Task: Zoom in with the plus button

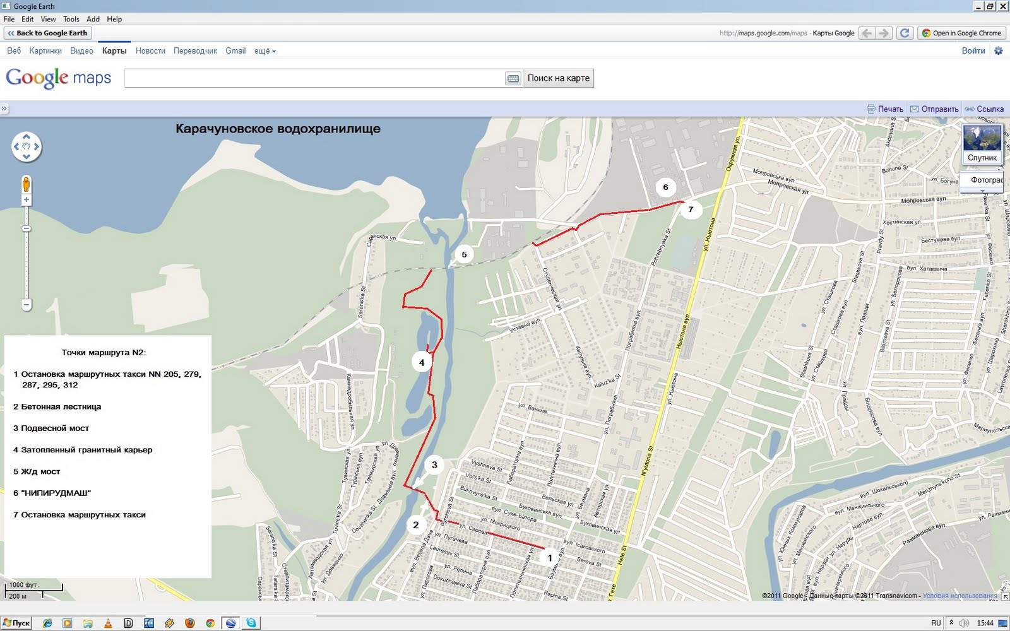Action: [27, 200]
